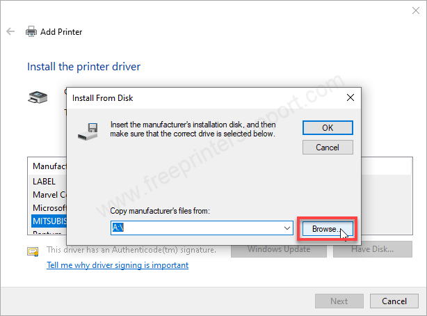The height and width of the screenshot is (316, 427).
Task: Open the driver signing importance link
Action: (117, 265)
